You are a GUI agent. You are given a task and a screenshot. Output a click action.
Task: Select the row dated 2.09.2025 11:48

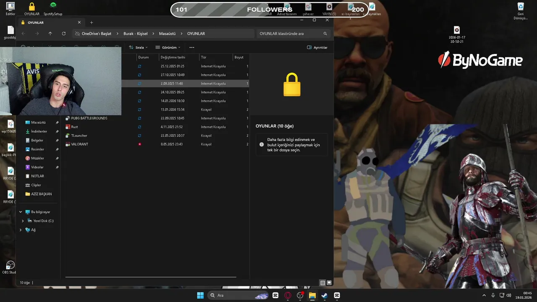pos(185,83)
